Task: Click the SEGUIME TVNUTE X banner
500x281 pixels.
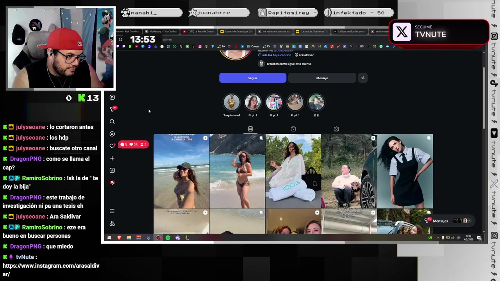Action: coord(439,31)
